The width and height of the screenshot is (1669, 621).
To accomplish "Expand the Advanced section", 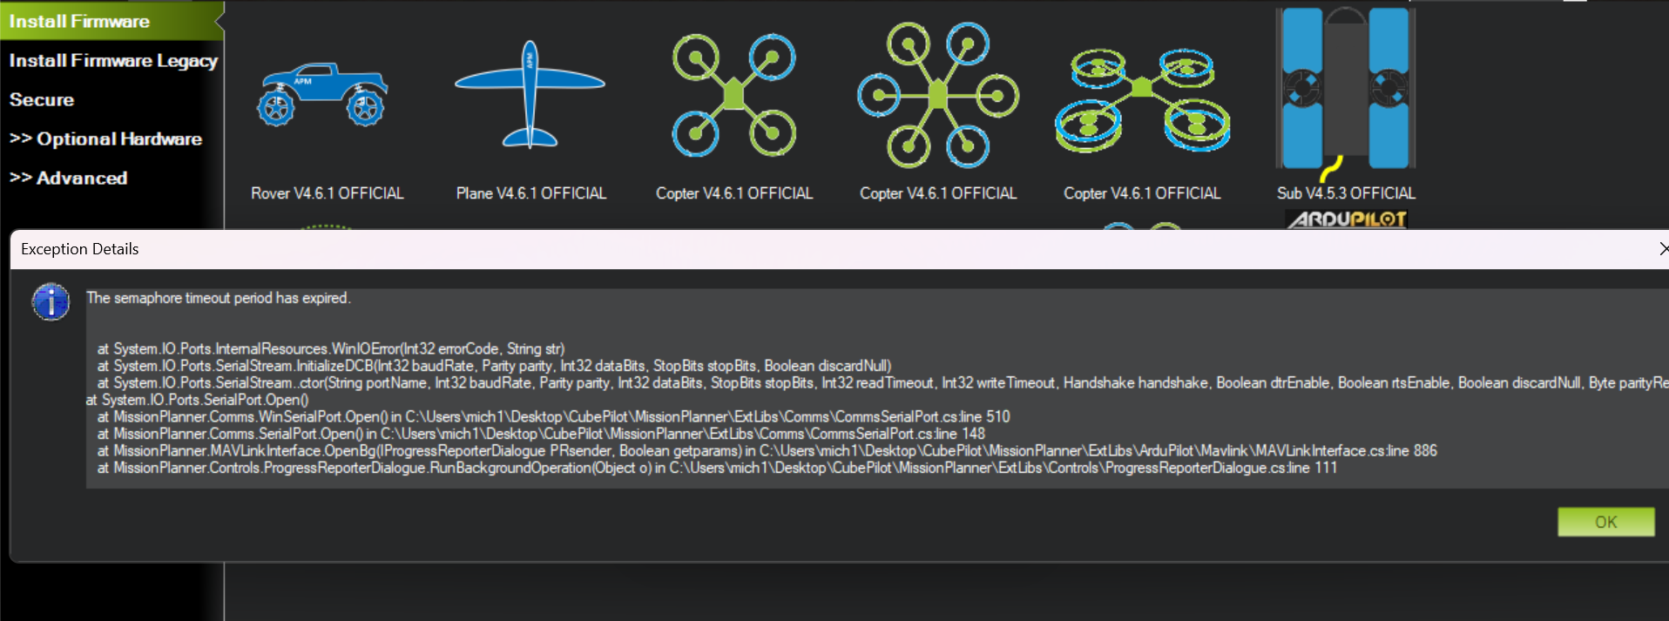I will pos(68,178).
